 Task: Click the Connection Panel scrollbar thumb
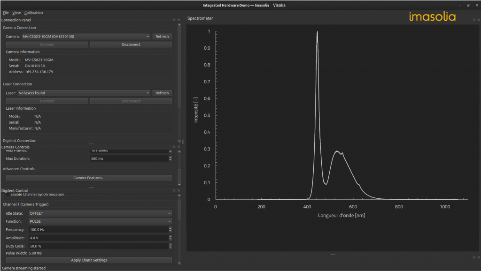click(179, 68)
